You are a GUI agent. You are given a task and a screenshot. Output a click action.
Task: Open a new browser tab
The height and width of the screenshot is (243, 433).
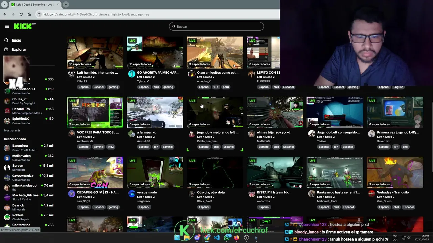66,4
